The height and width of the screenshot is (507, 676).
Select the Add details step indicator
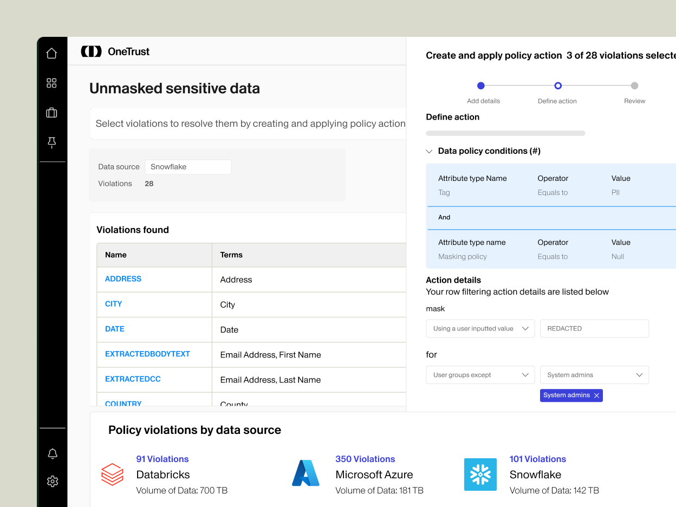(x=480, y=86)
